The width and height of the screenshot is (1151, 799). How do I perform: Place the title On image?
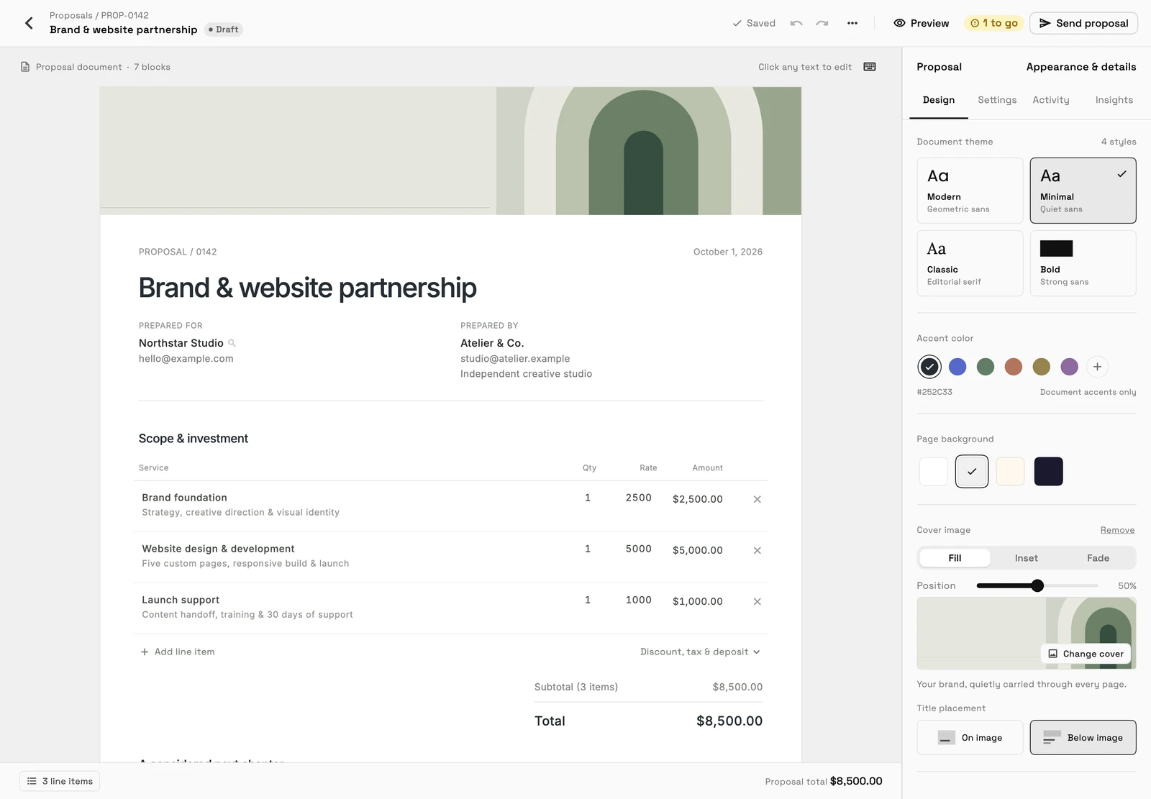click(970, 738)
